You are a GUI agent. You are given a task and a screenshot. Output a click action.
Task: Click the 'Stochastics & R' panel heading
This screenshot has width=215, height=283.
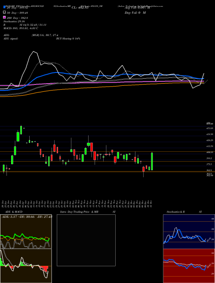click(x=176, y=212)
